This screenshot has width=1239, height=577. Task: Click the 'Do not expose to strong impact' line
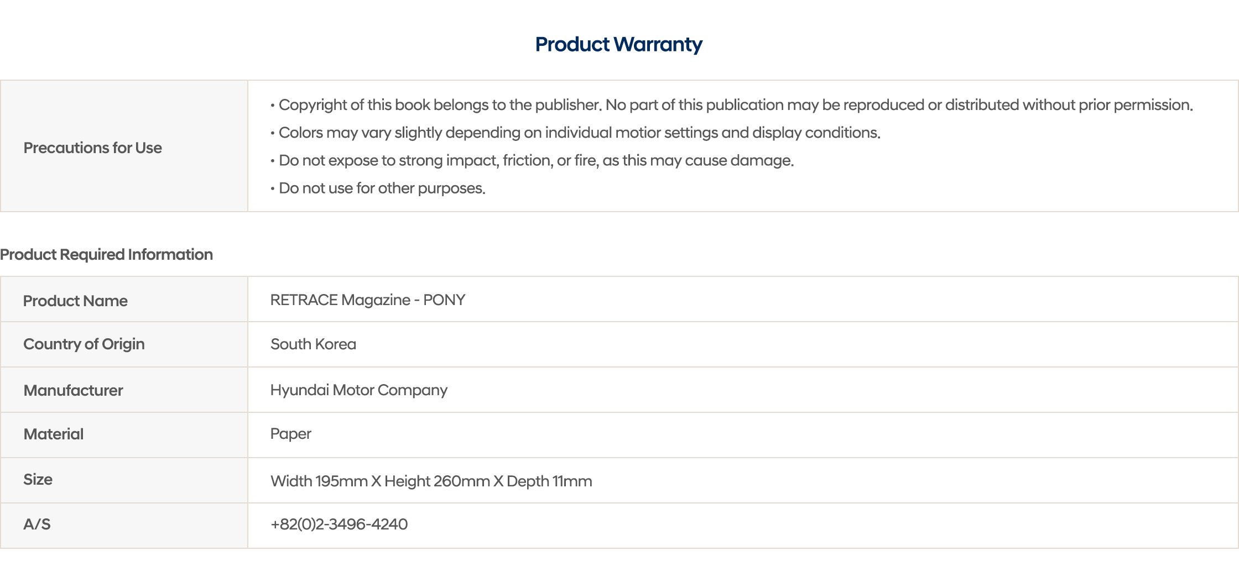[x=535, y=160]
